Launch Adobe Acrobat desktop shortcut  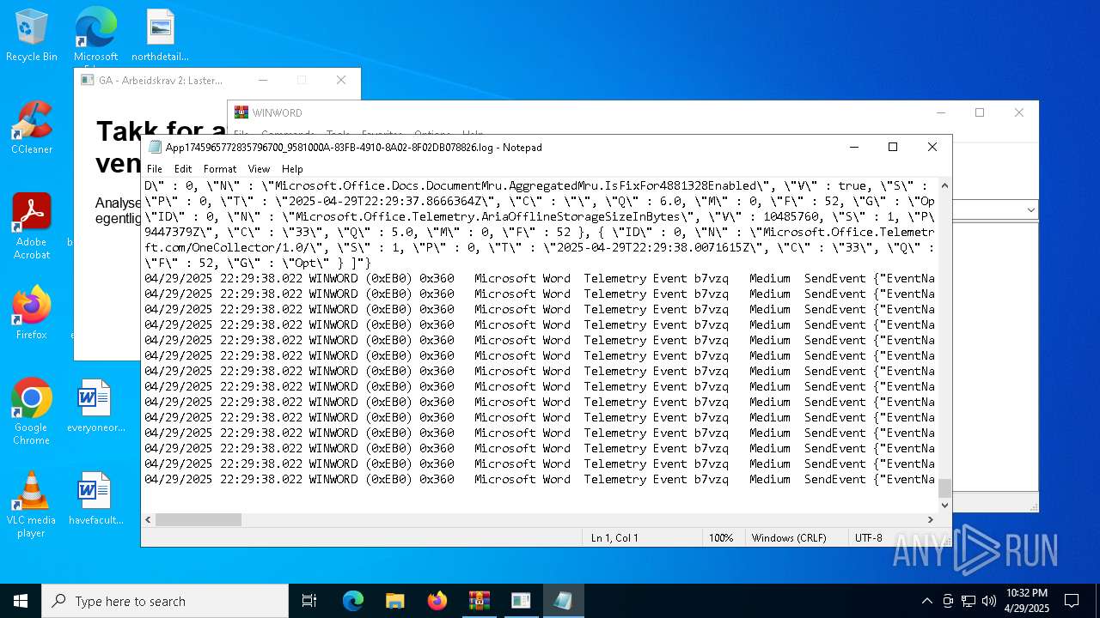tap(32, 226)
